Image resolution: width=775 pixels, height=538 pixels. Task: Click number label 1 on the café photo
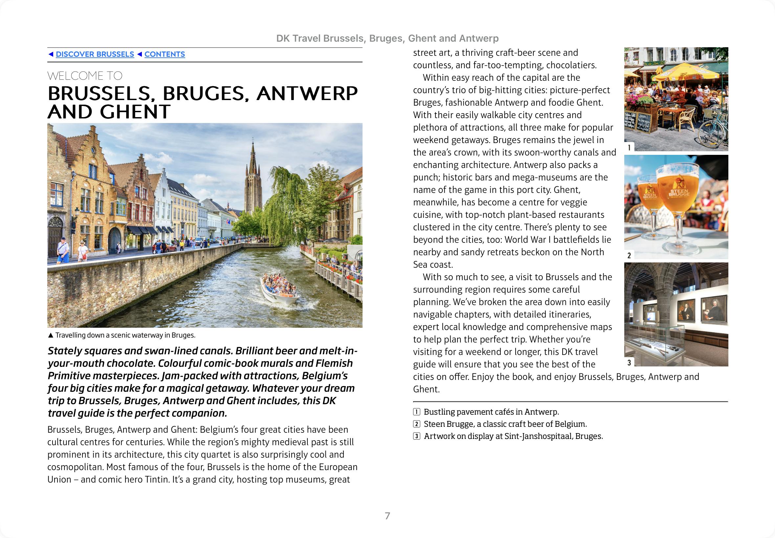pyautogui.click(x=629, y=148)
